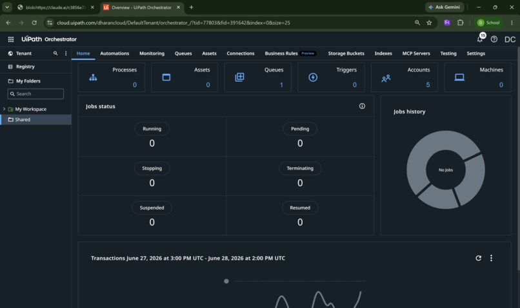Open the browser zoom indicator
520x308 pixels.
(x=417, y=23)
